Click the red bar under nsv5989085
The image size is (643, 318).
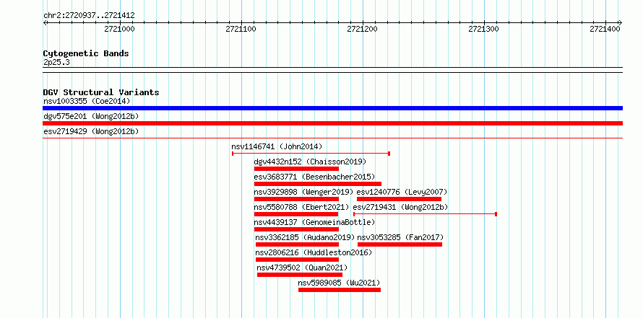click(340, 290)
